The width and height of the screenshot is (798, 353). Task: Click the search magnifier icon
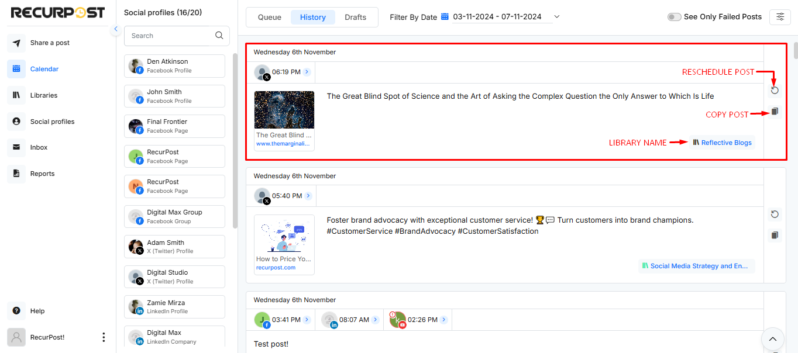pos(219,36)
